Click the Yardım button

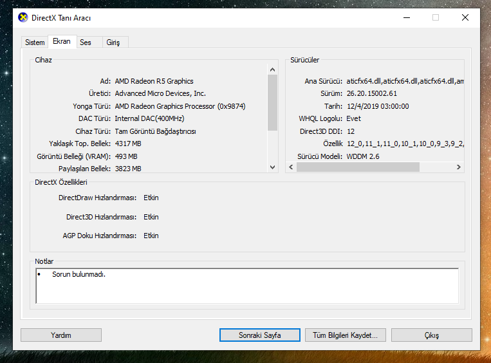61,335
